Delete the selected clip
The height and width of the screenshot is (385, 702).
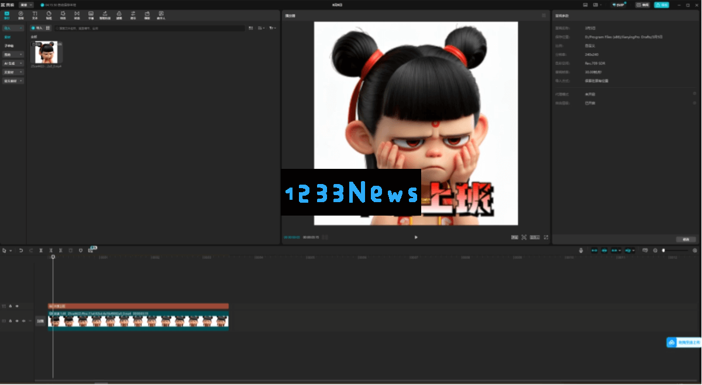(71, 251)
